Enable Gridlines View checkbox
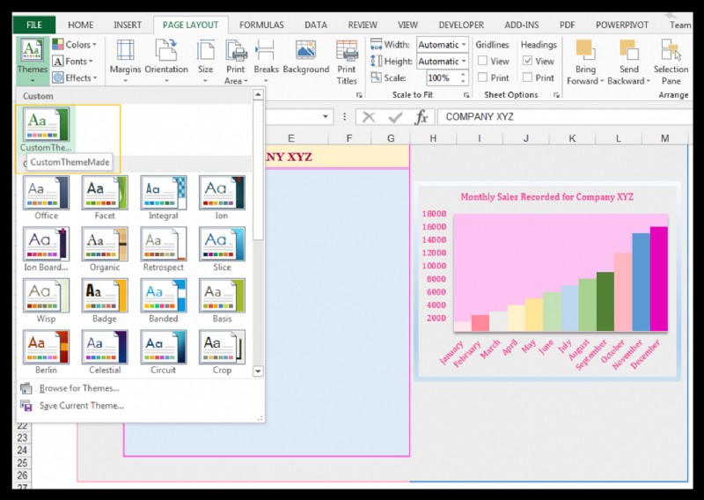The height and width of the screenshot is (500, 704). pos(482,61)
